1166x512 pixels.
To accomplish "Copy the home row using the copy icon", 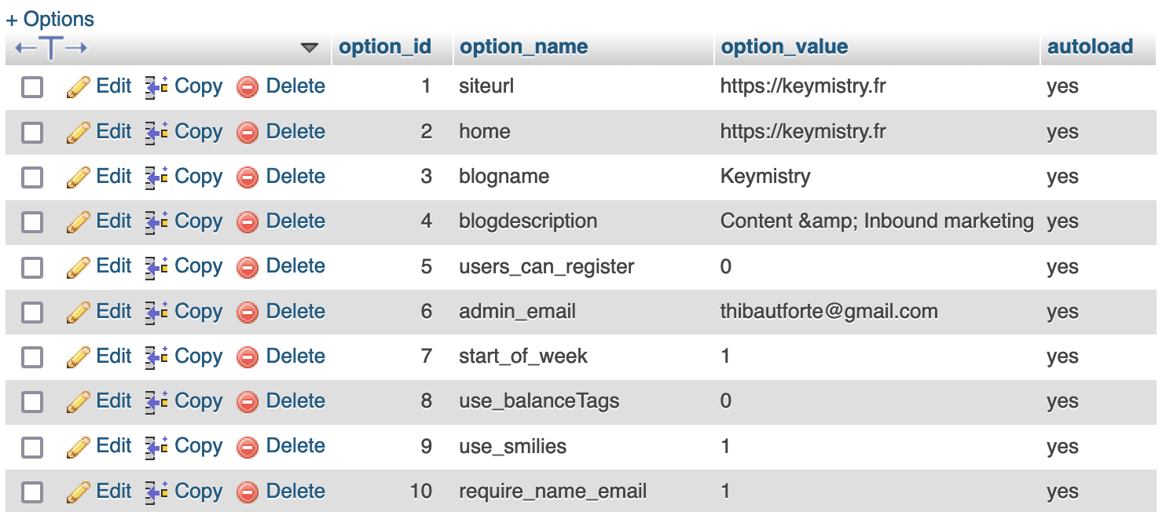I will click(154, 131).
